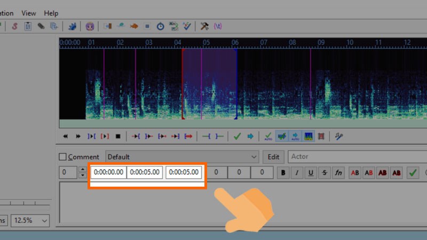Click the vertical margin field
This screenshot has height=240, width=427.
[x=262, y=172]
